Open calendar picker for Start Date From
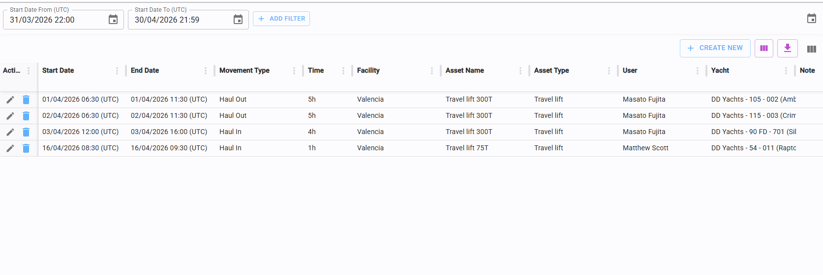This screenshot has height=275, width=823. [x=113, y=20]
